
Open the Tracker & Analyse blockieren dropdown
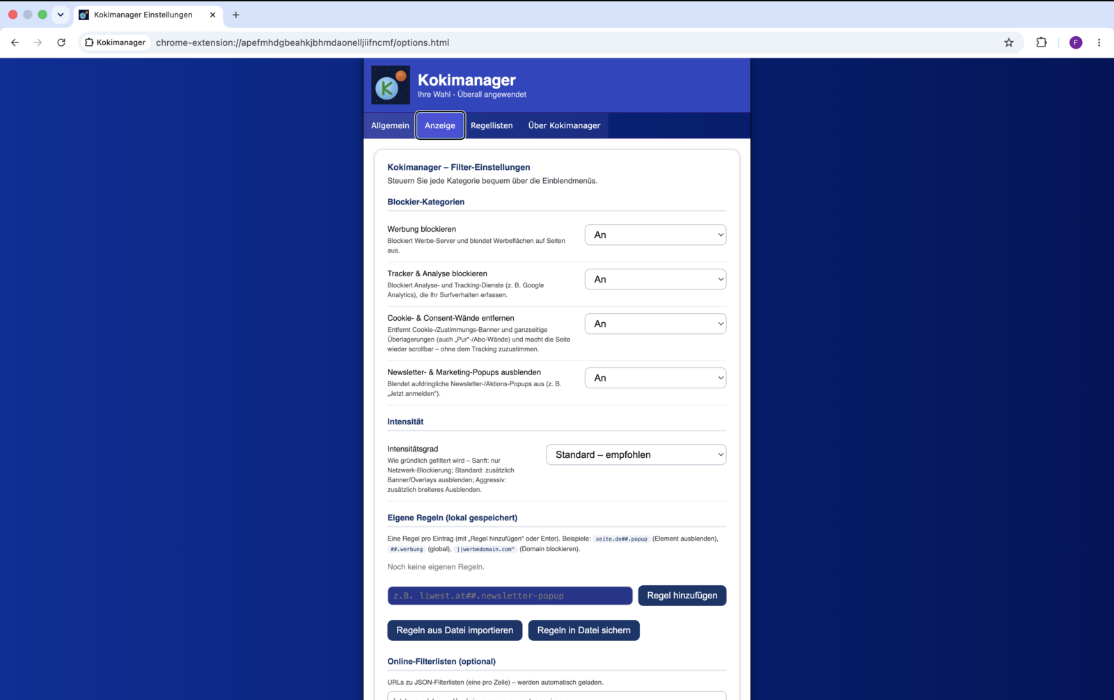pos(655,279)
